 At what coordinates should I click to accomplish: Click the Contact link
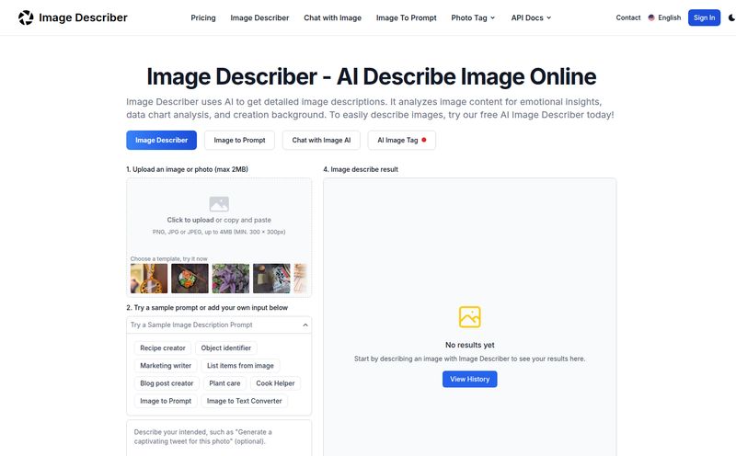(x=628, y=17)
